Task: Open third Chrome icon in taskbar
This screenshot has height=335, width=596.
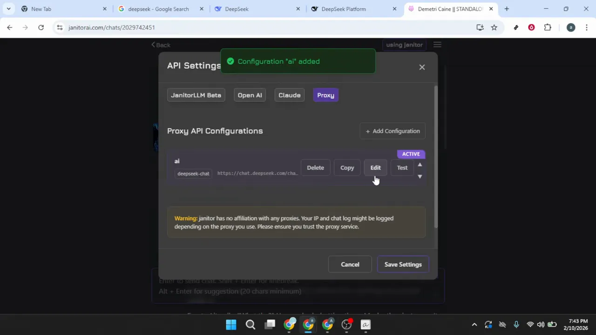Action: click(x=327, y=325)
